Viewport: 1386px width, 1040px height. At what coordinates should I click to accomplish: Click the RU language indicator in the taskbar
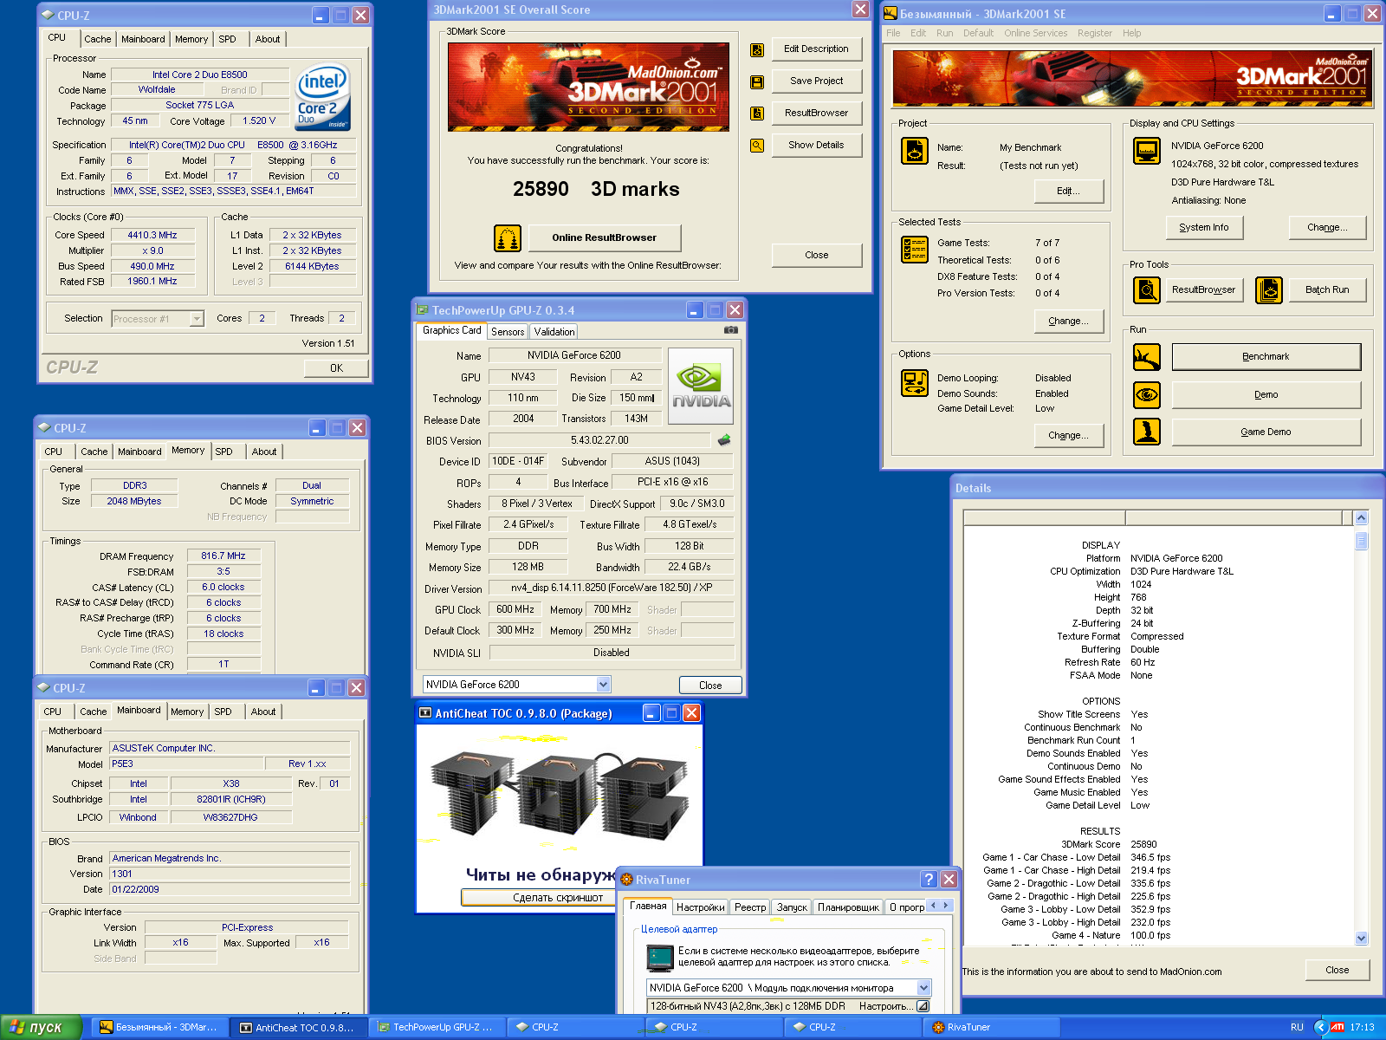1297,1027
